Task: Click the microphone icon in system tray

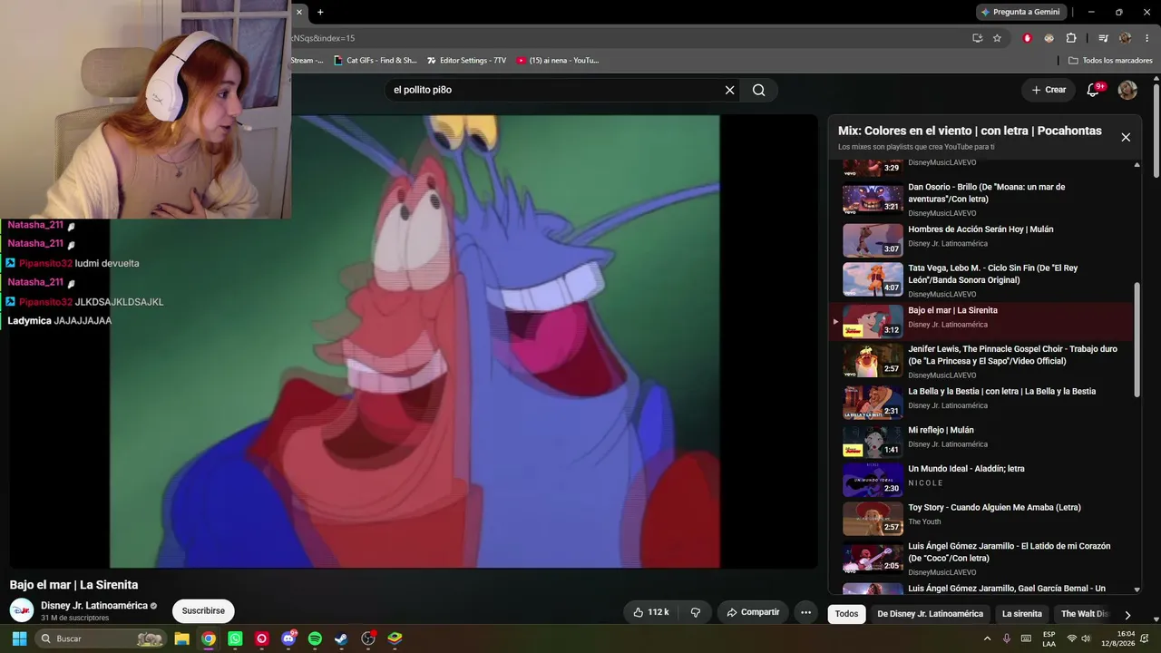Action: tap(1007, 638)
